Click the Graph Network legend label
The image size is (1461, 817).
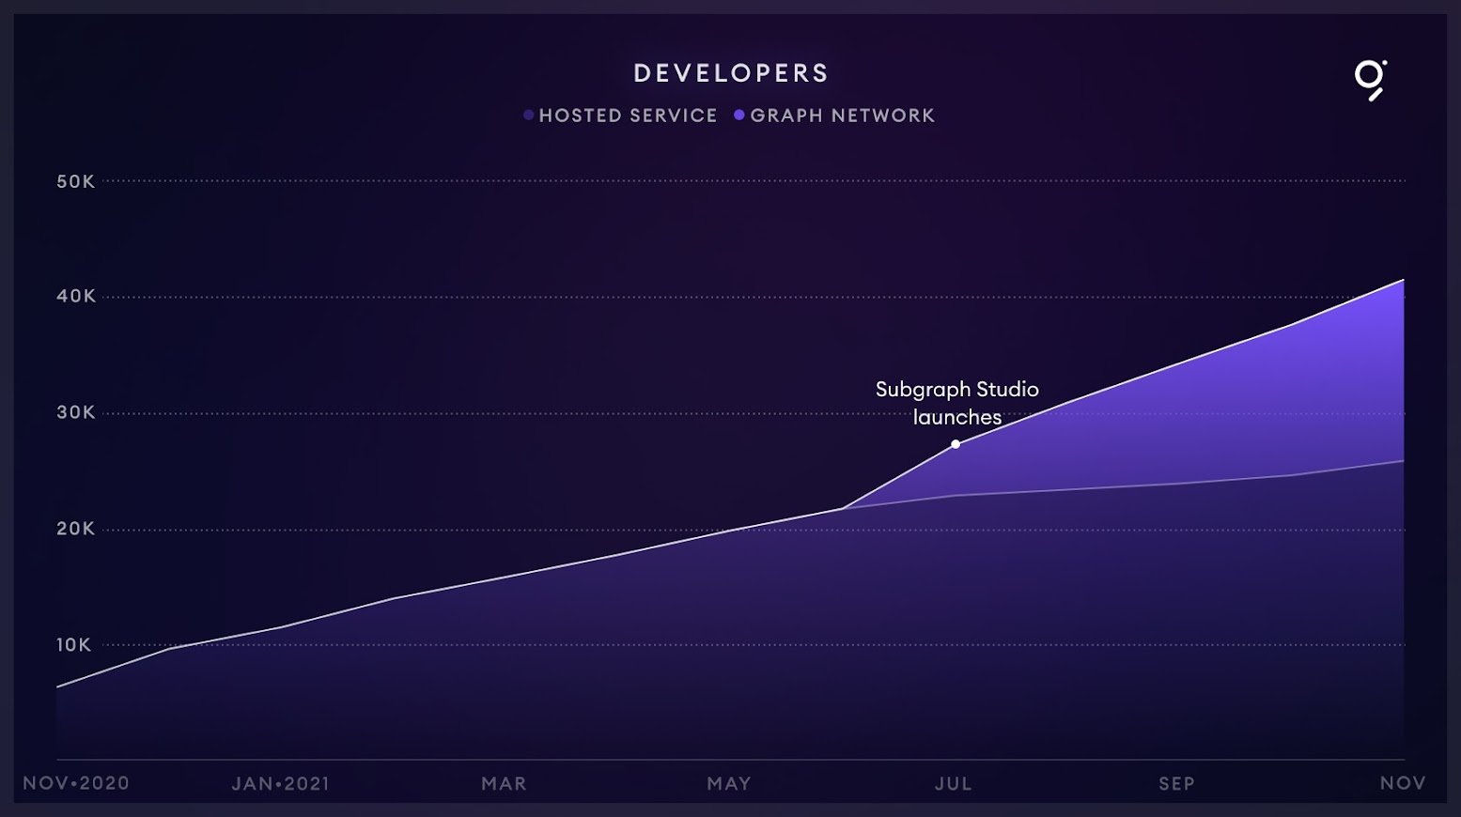[842, 116]
